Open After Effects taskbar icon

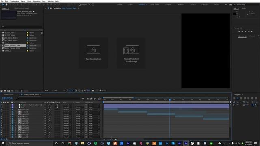pos(186,143)
